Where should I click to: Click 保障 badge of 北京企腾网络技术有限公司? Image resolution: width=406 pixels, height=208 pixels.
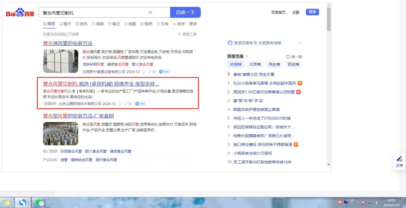141,104
